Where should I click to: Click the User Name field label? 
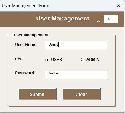pyautogui.click(x=26, y=44)
